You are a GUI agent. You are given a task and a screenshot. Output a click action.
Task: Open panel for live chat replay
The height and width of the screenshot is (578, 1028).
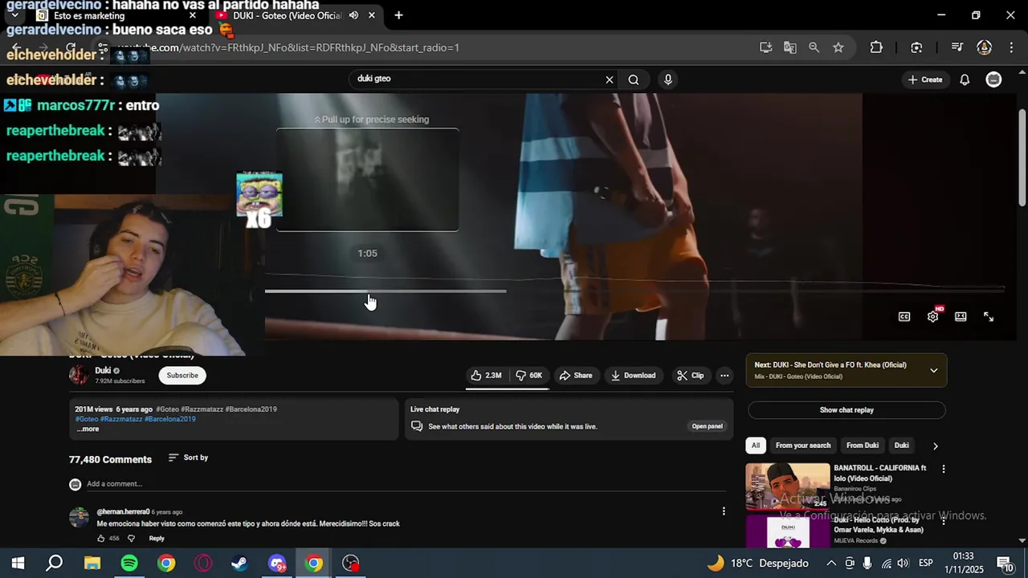pos(708,426)
